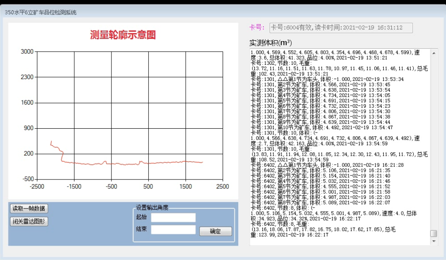Click the 闭关雷达图形 button
This screenshot has width=446, height=260.
[x=29, y=221]
